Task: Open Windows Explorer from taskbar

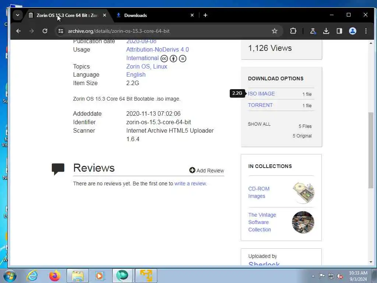Action: pos(78,276)
